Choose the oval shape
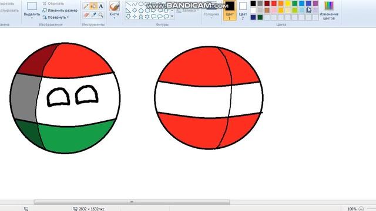This screenshot has height=211, width=376. [141, 4]
